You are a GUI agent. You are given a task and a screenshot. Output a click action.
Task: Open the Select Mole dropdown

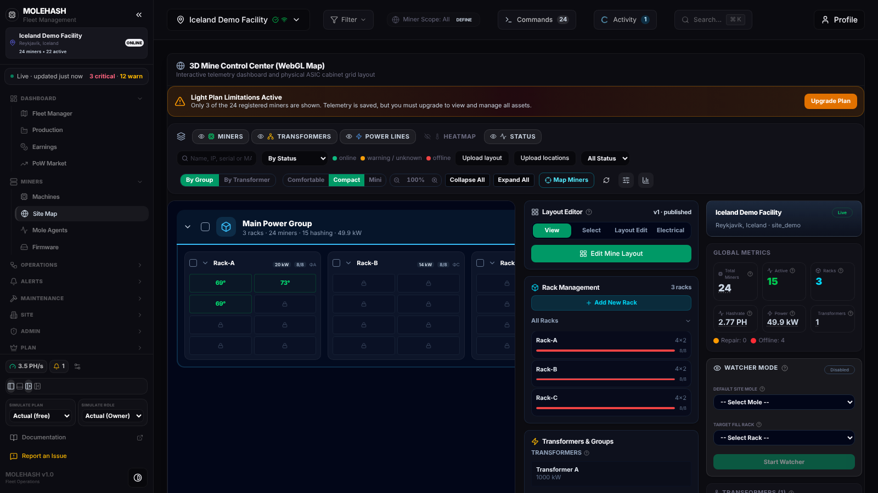click(784, 402)
